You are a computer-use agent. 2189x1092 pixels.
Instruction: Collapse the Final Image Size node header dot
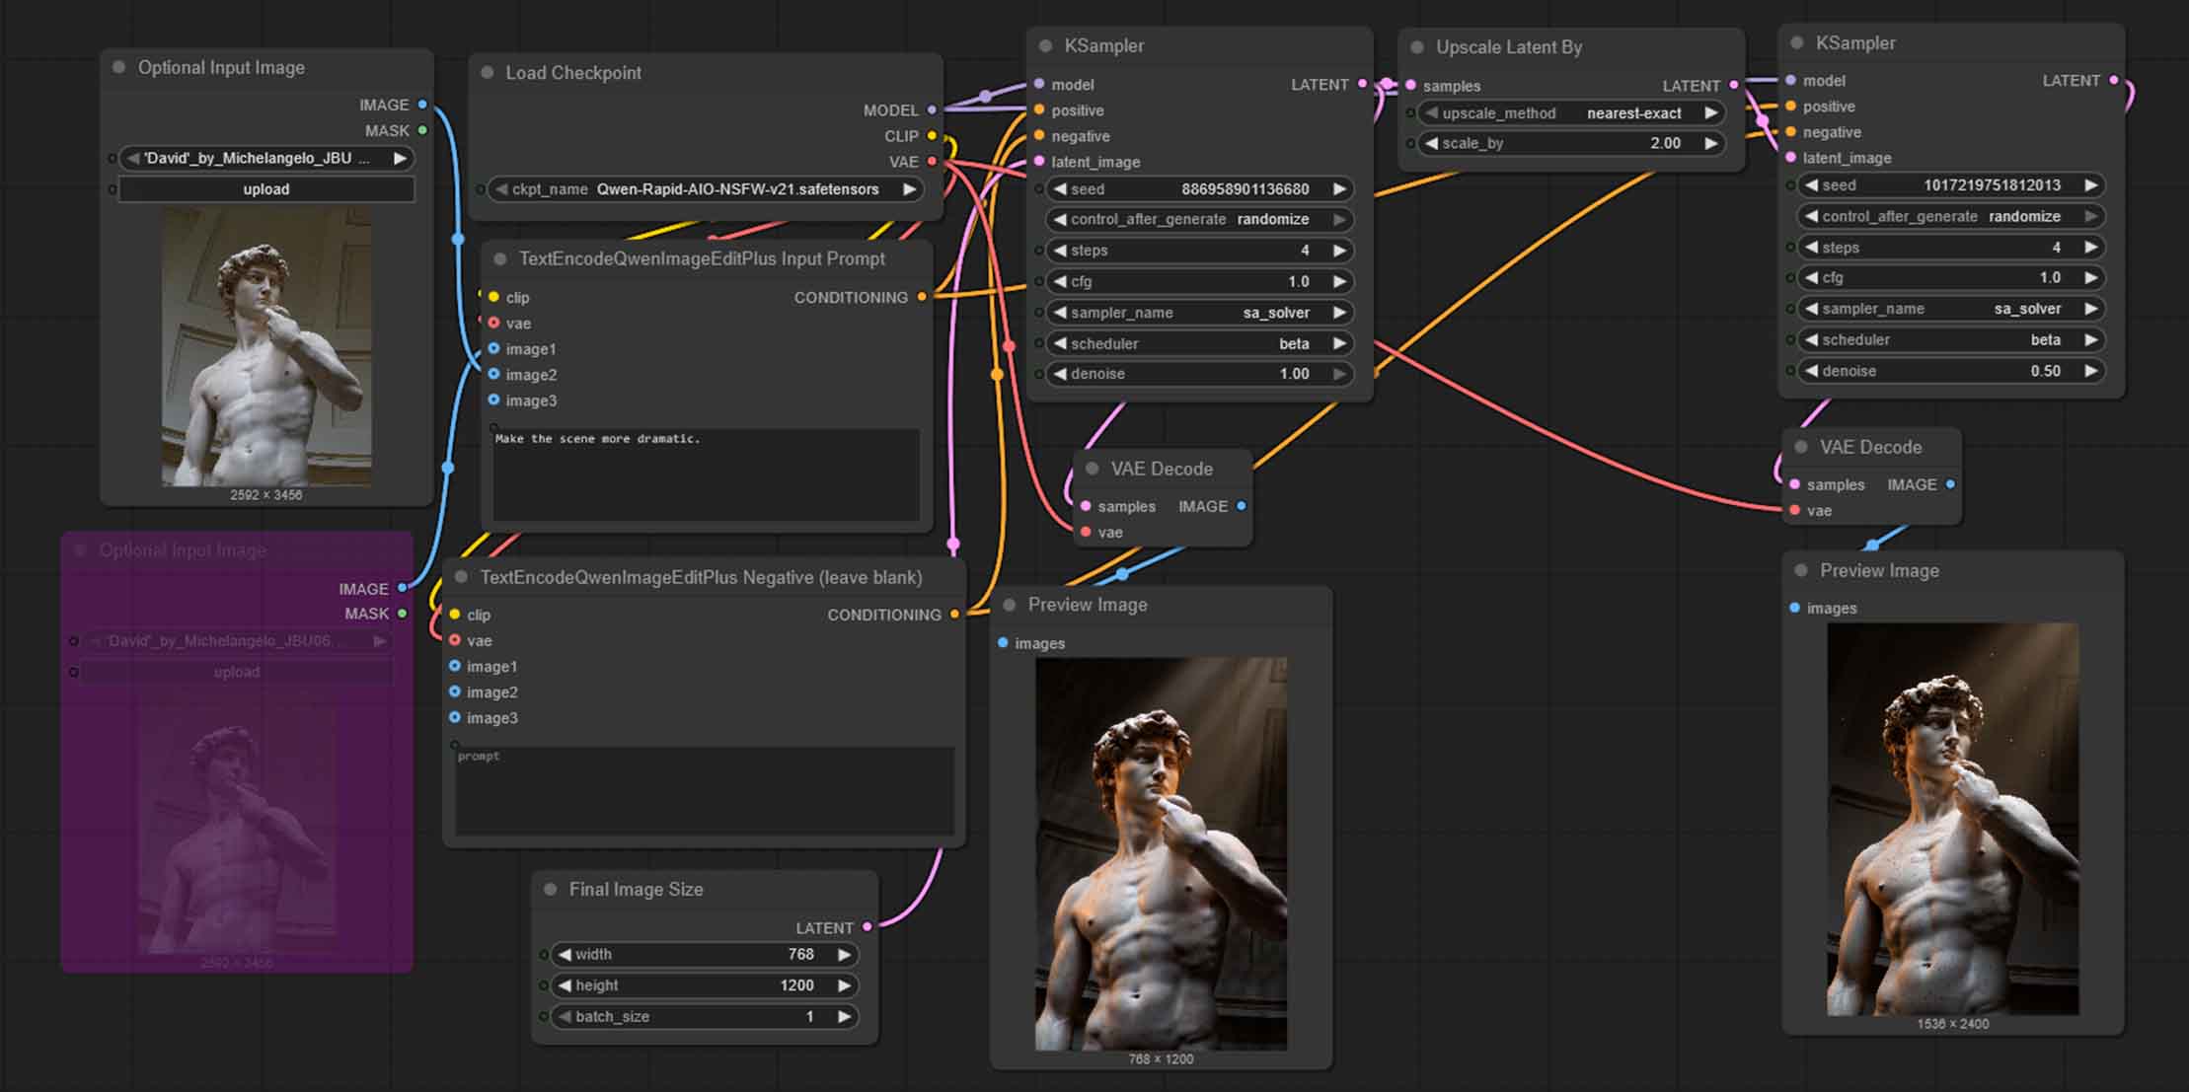pos(552,889)
